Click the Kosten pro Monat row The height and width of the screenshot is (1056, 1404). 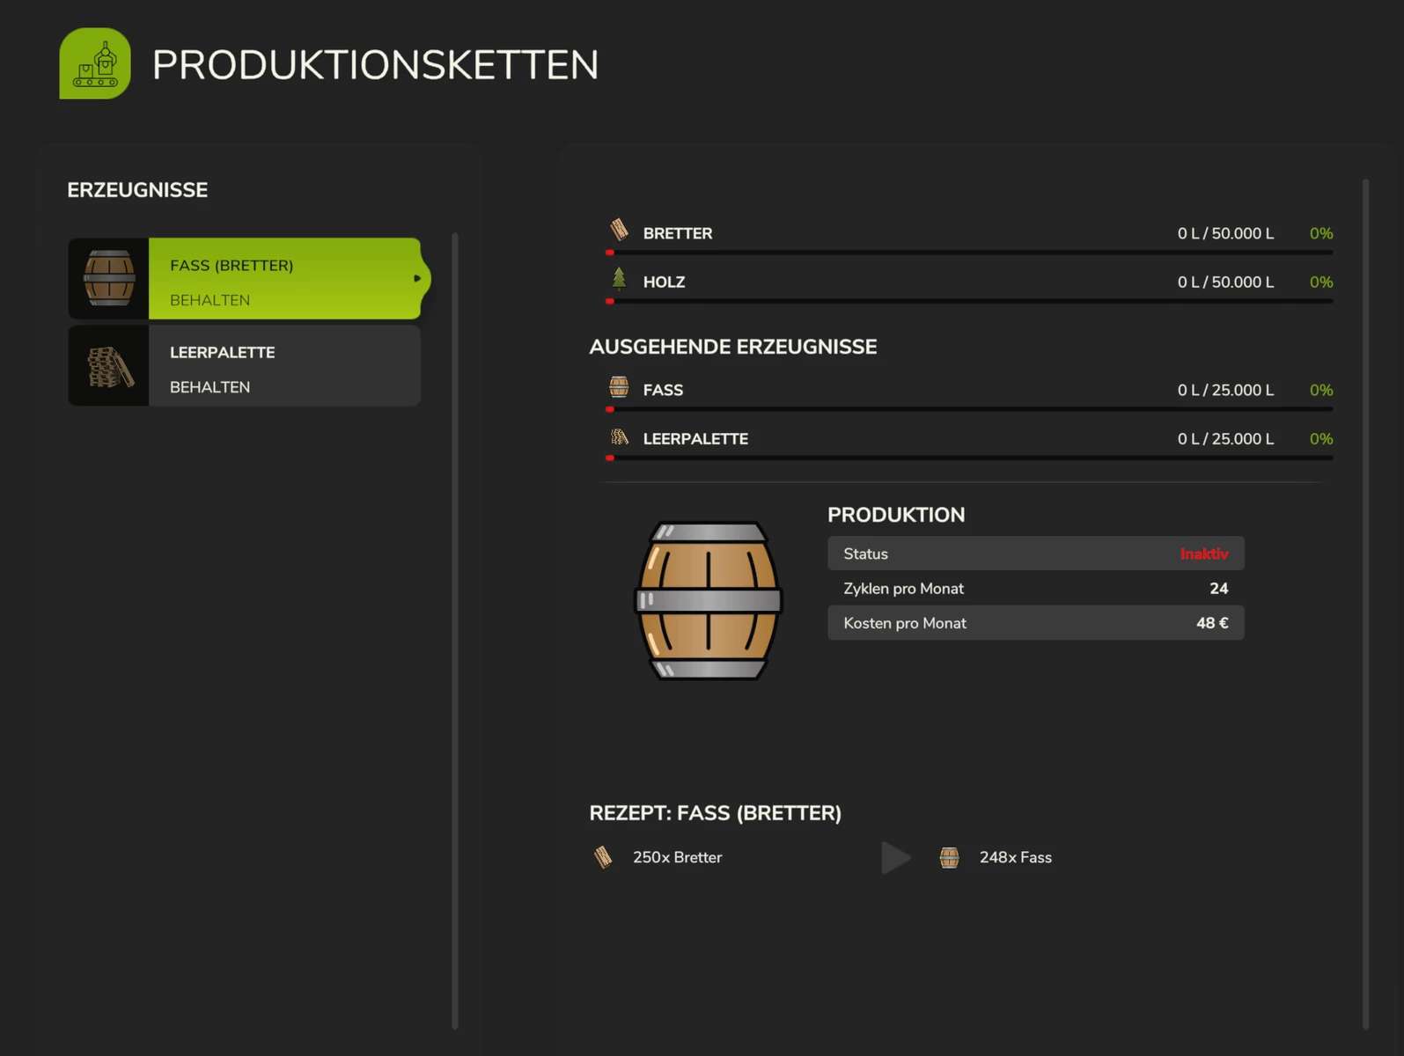(x=1035, y=623)
